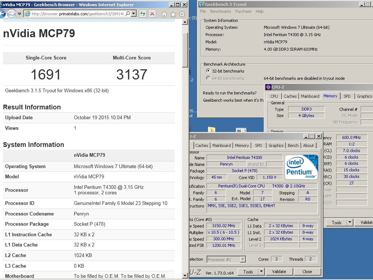
Task: Click the computer icon on the desktop
Action: 241,130
